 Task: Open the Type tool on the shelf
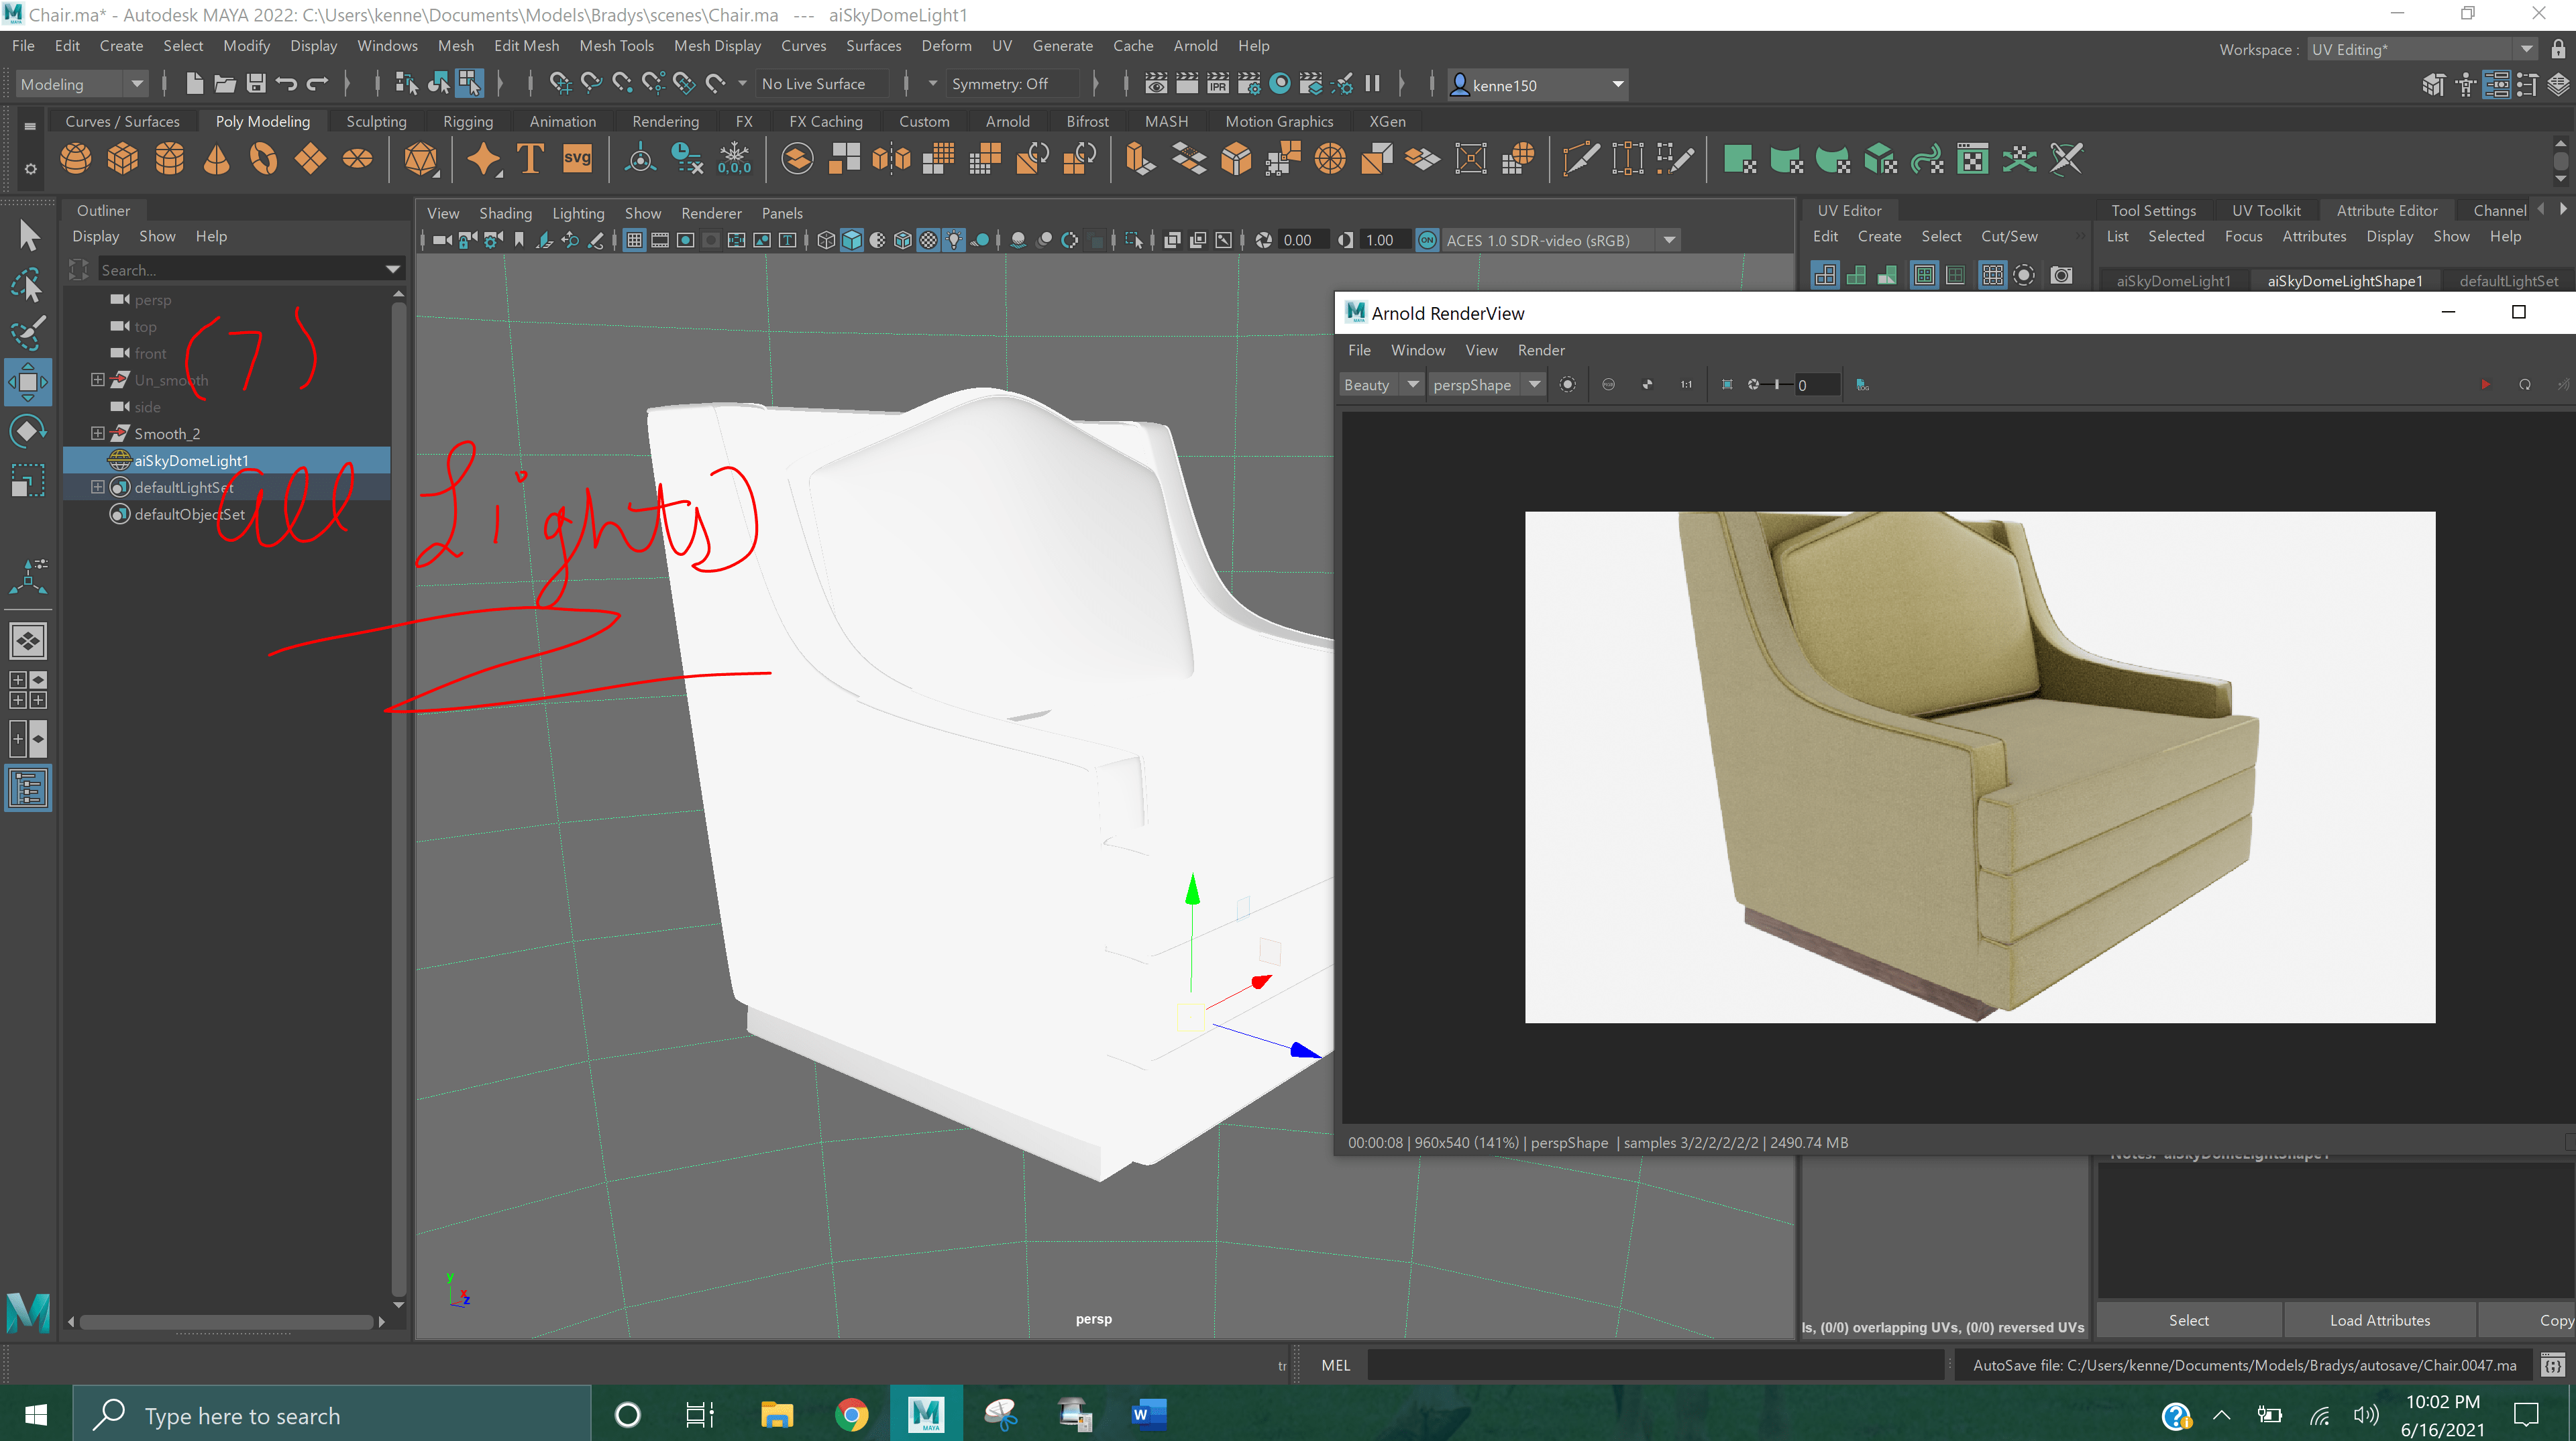pyautogui.click(x=529, y=159)
